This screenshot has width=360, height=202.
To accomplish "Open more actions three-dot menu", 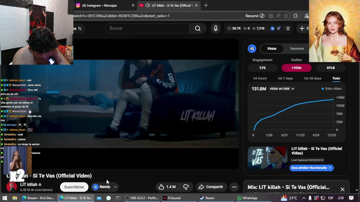I will pyautogui.click(x=234, y=187).
